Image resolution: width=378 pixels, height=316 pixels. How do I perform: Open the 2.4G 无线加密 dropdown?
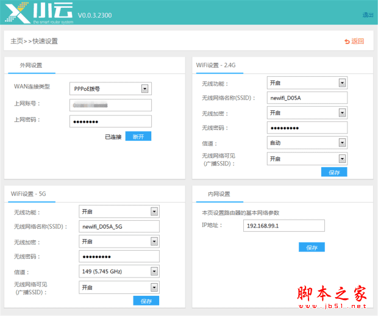307,113
